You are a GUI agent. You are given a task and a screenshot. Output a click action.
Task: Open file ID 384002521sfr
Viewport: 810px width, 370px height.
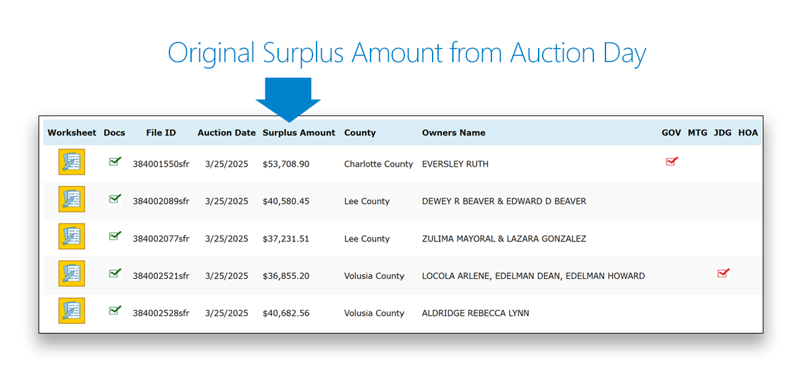pyautogui.click(x=161, y=276)
